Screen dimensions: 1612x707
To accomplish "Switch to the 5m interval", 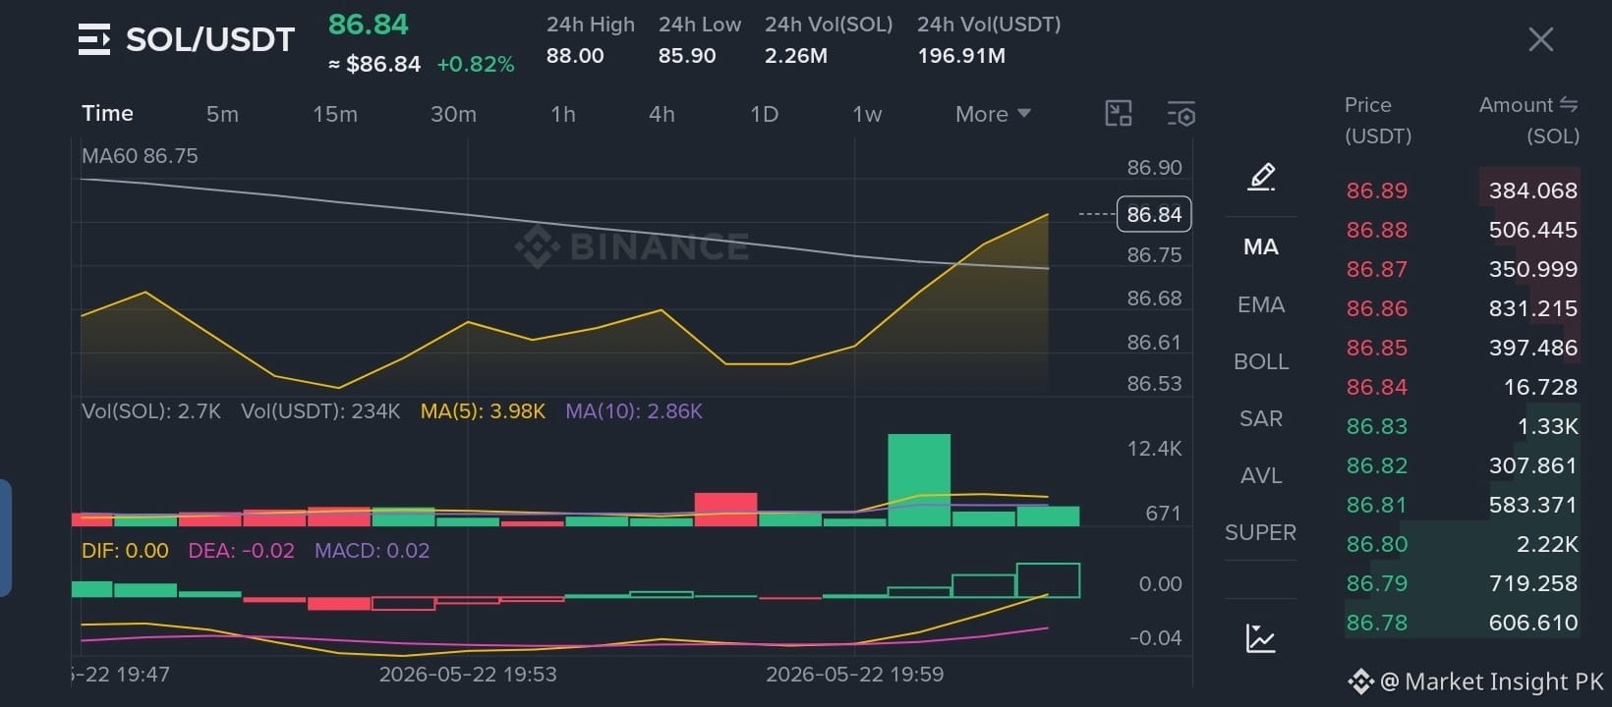I will pos(222,114).
